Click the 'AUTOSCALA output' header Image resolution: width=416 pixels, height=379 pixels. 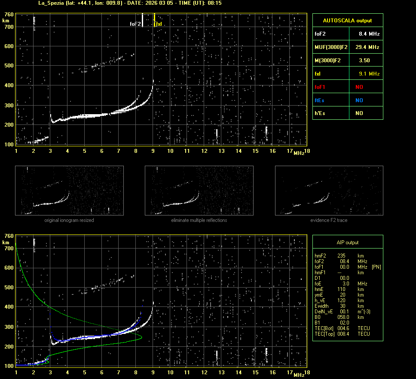pyautogui.click(x=347, y=20)
